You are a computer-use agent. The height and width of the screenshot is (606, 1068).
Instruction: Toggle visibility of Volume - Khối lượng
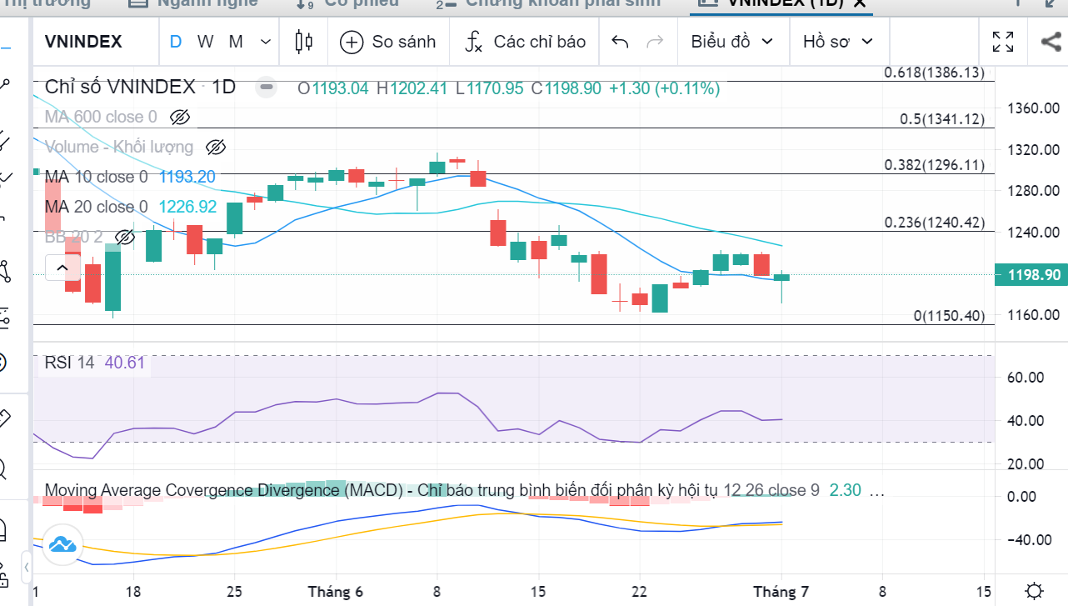coord(216,148)
